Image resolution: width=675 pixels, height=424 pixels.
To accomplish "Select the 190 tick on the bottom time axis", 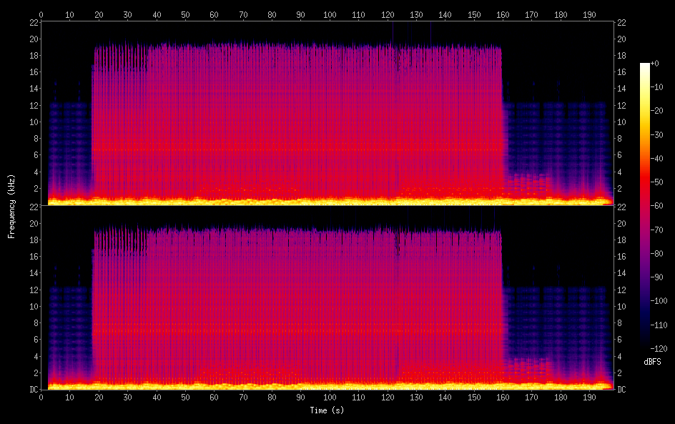I will tap(589, 397).
